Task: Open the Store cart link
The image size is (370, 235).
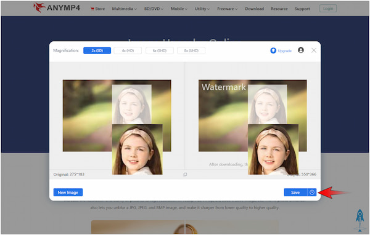Action: pos(97,9)
